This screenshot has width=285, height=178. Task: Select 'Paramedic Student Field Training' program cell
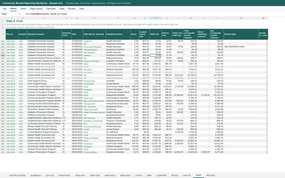[x=44, y=109]
